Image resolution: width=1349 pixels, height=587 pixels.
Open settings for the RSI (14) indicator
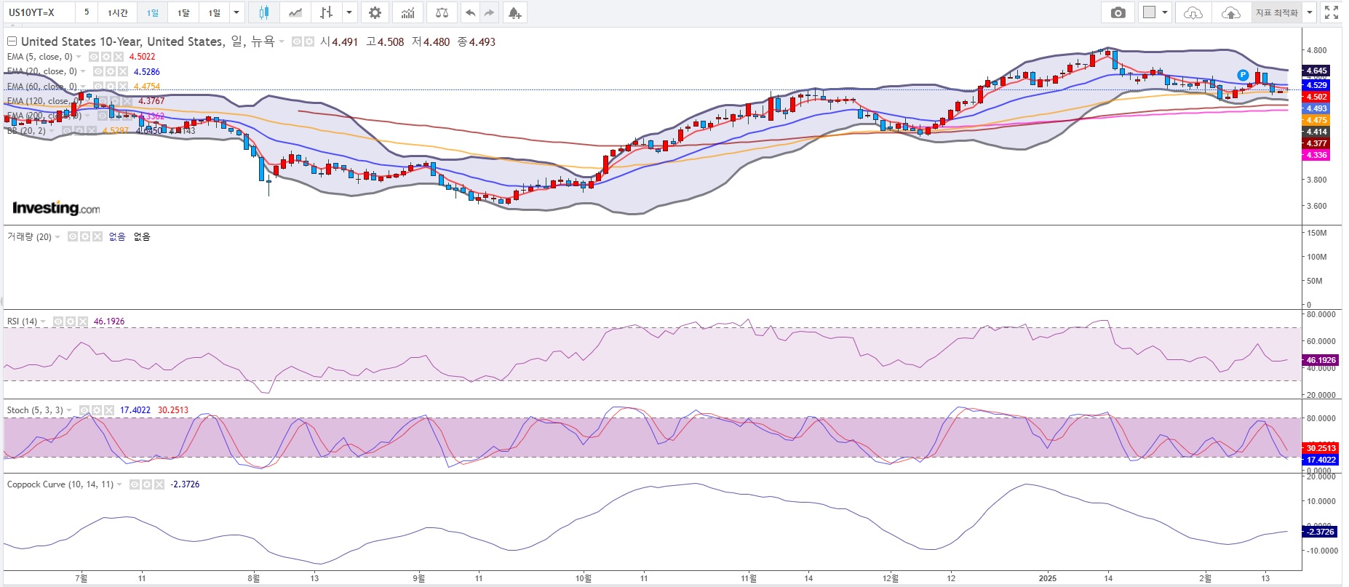pos(71,322)
